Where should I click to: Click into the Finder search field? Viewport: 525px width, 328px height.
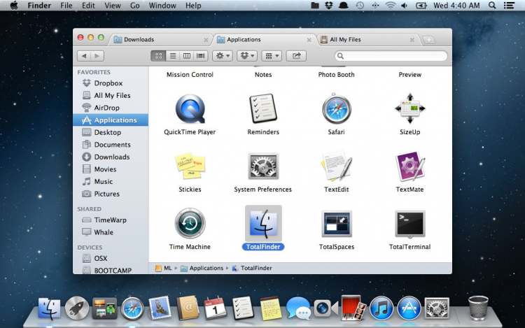pyautogui.click(x=391, y=56)
